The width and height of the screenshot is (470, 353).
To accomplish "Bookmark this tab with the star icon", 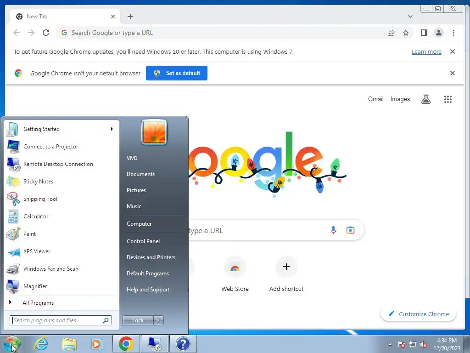I will tap(406, 33).
